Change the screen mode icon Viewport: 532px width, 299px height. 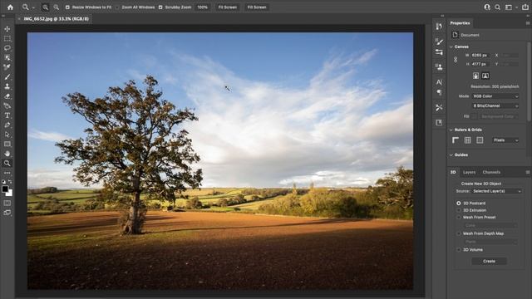(7, 213)
